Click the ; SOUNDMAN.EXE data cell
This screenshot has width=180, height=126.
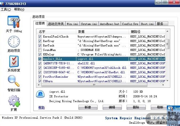coord(88,50)
